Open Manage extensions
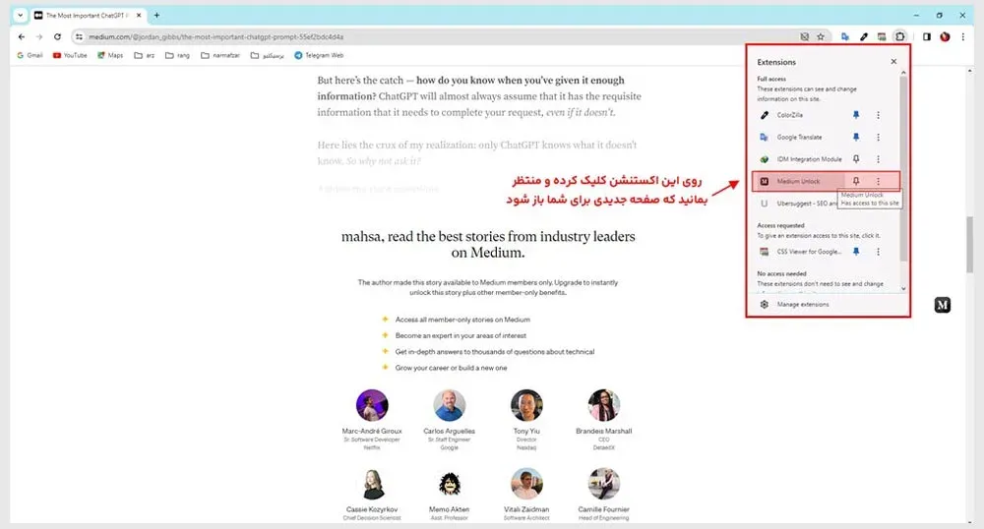This screenshot has height=529, width=984. point(803,304)
